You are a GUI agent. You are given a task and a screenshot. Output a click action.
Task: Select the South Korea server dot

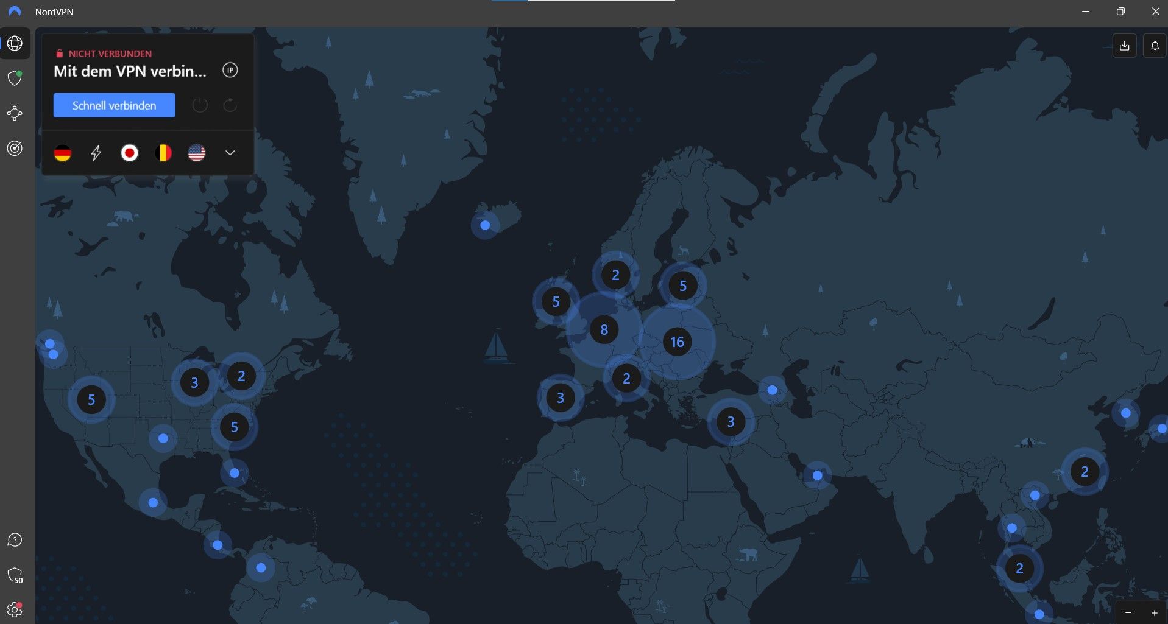pyautogui.click(x=1125, y=413)
